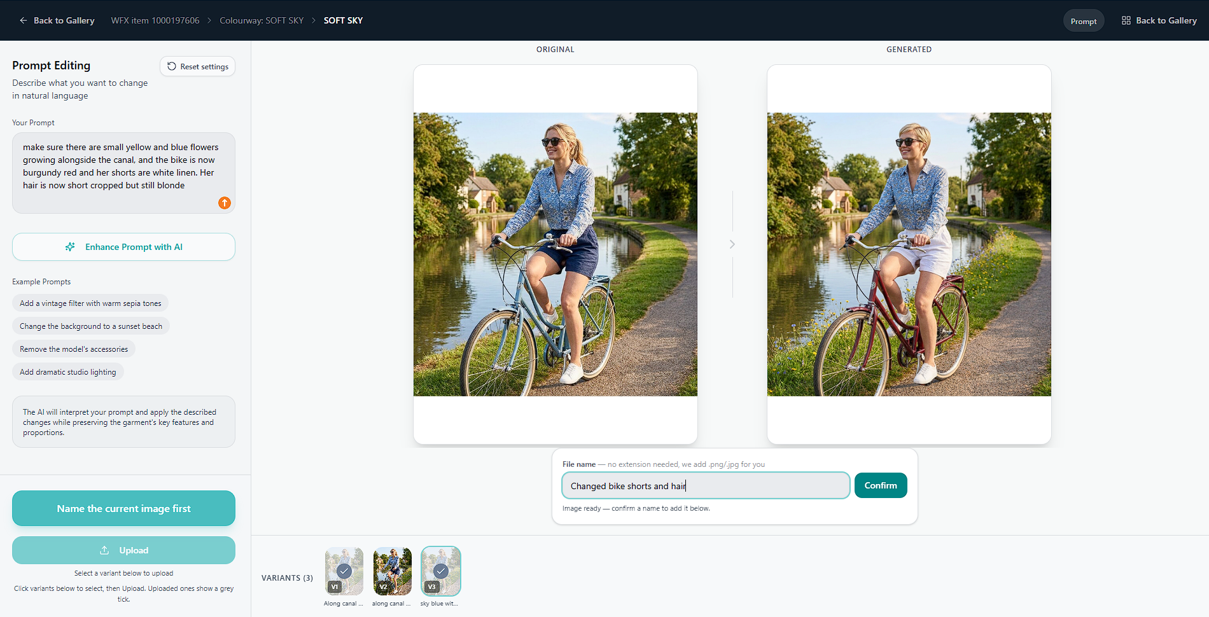Click the 'Along canal ...' variant label

click(344, 604)
